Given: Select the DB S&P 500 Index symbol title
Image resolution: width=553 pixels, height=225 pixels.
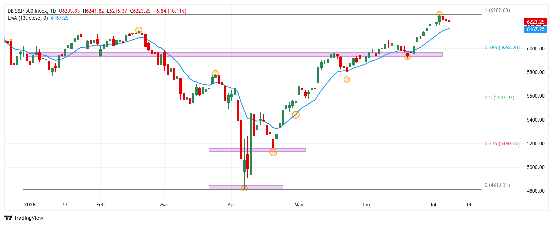Looking at the screenshot, I should 28,11.
